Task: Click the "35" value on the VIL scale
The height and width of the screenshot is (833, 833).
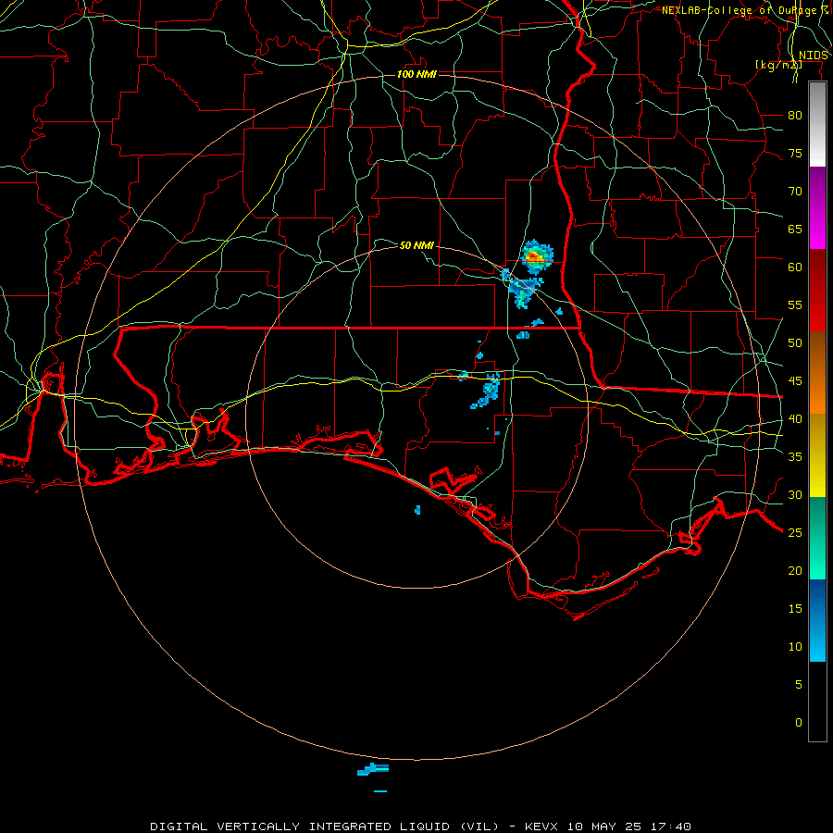Action: point(795,457)
